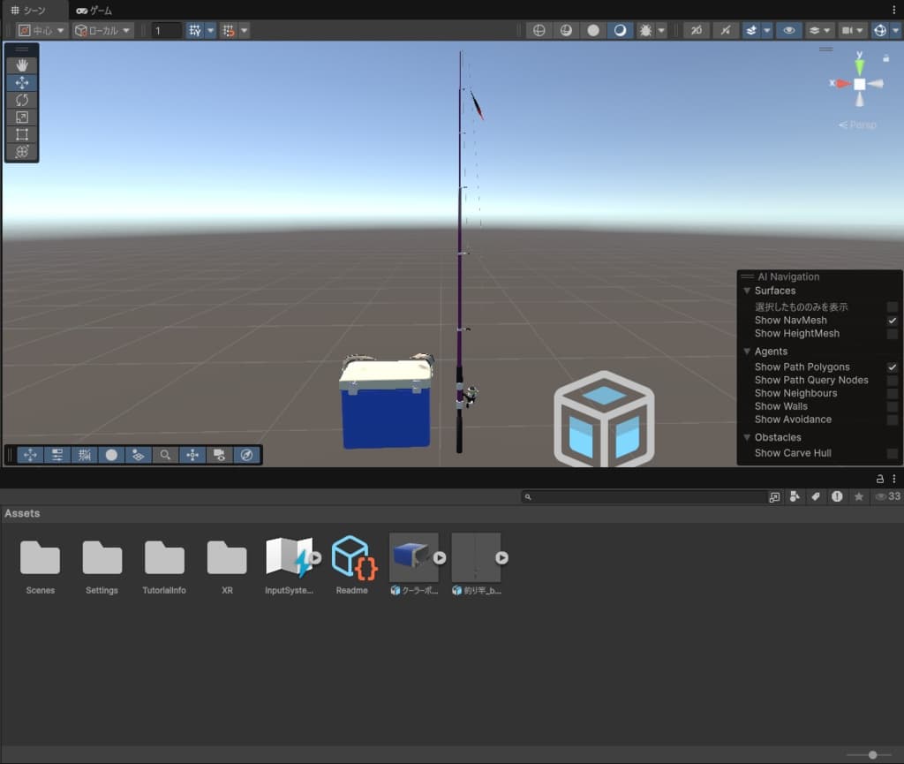
Task: Select the Scale tool in the tools overlay
Action: [x=22, y=117]
